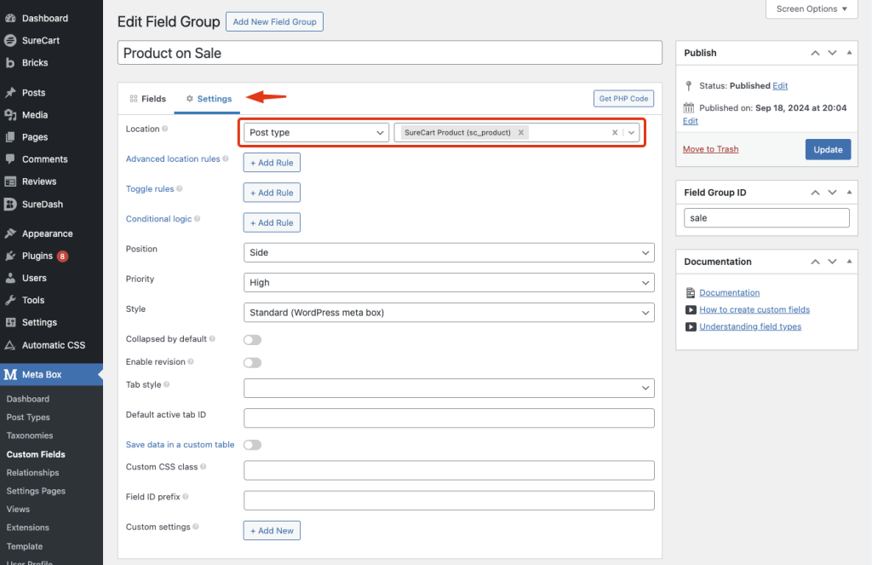Click the SureCart sidebar icon
The width and height of the screenshot is (872, 565).
[10, 41]
